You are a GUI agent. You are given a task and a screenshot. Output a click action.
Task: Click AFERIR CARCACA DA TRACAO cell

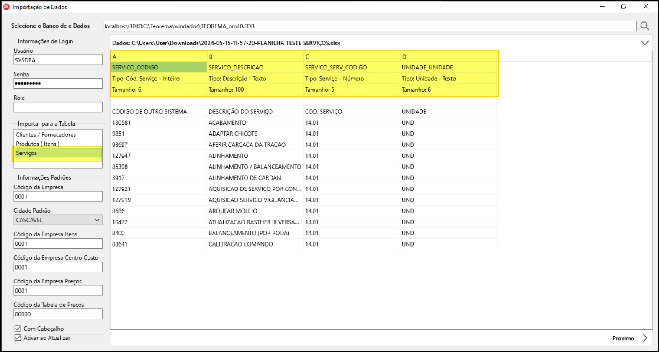tap(255, 145)
